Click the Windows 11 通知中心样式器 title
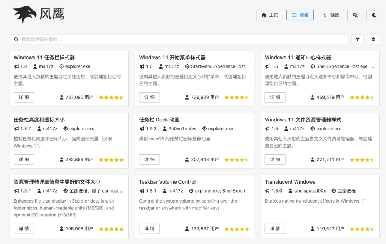 [x=298, y=58]
